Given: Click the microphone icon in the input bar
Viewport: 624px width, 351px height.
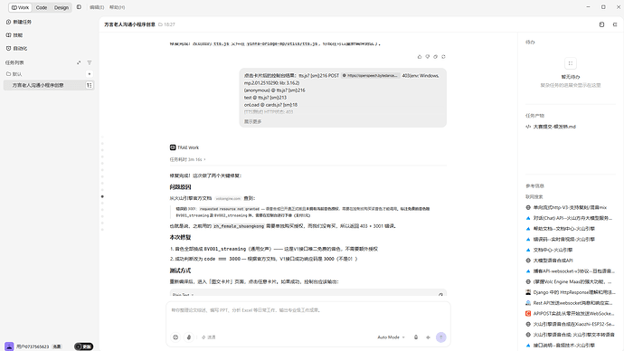Looking at the screenshot, I should click(416, 337).
